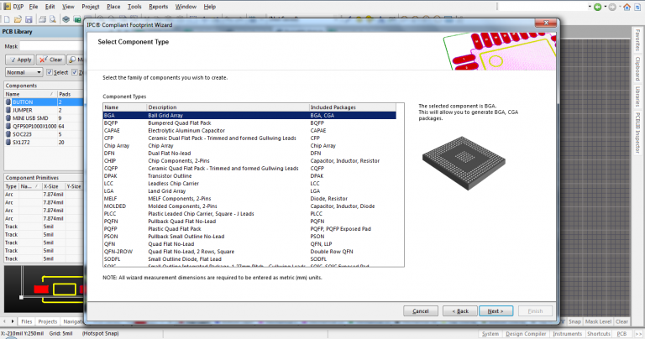
Task: Select the QFP50P1000X1000 component row
Action: coord(44,126)
